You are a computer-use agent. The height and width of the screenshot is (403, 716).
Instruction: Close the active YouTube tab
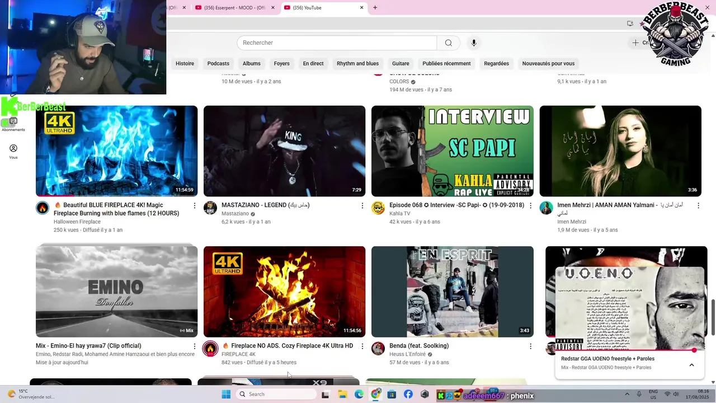pyautogui.click(x=361, y=7)
